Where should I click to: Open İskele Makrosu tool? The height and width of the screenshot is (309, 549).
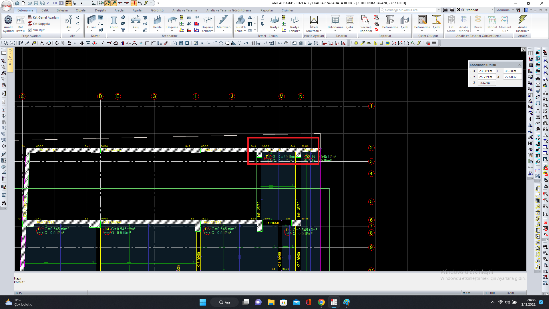click(x=314, y=23)
